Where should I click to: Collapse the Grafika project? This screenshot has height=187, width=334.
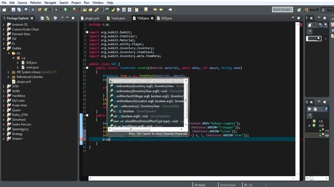pos(4,48)
